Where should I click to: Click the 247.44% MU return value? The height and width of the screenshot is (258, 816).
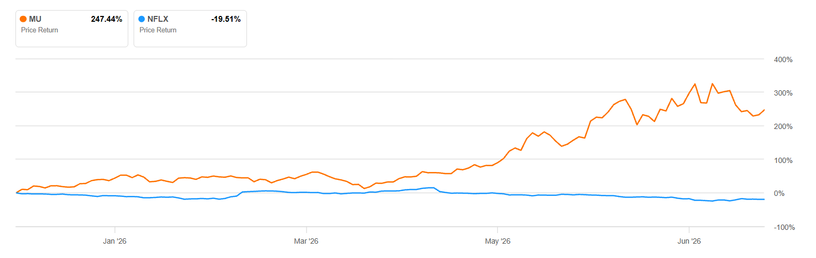[x=106, y=19]
